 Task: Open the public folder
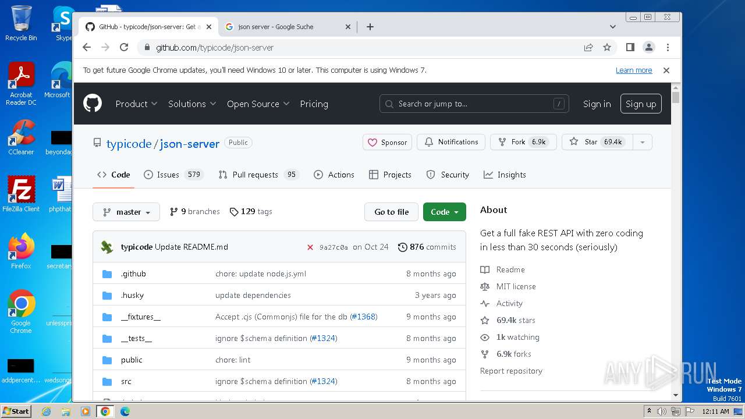point(132,360)
